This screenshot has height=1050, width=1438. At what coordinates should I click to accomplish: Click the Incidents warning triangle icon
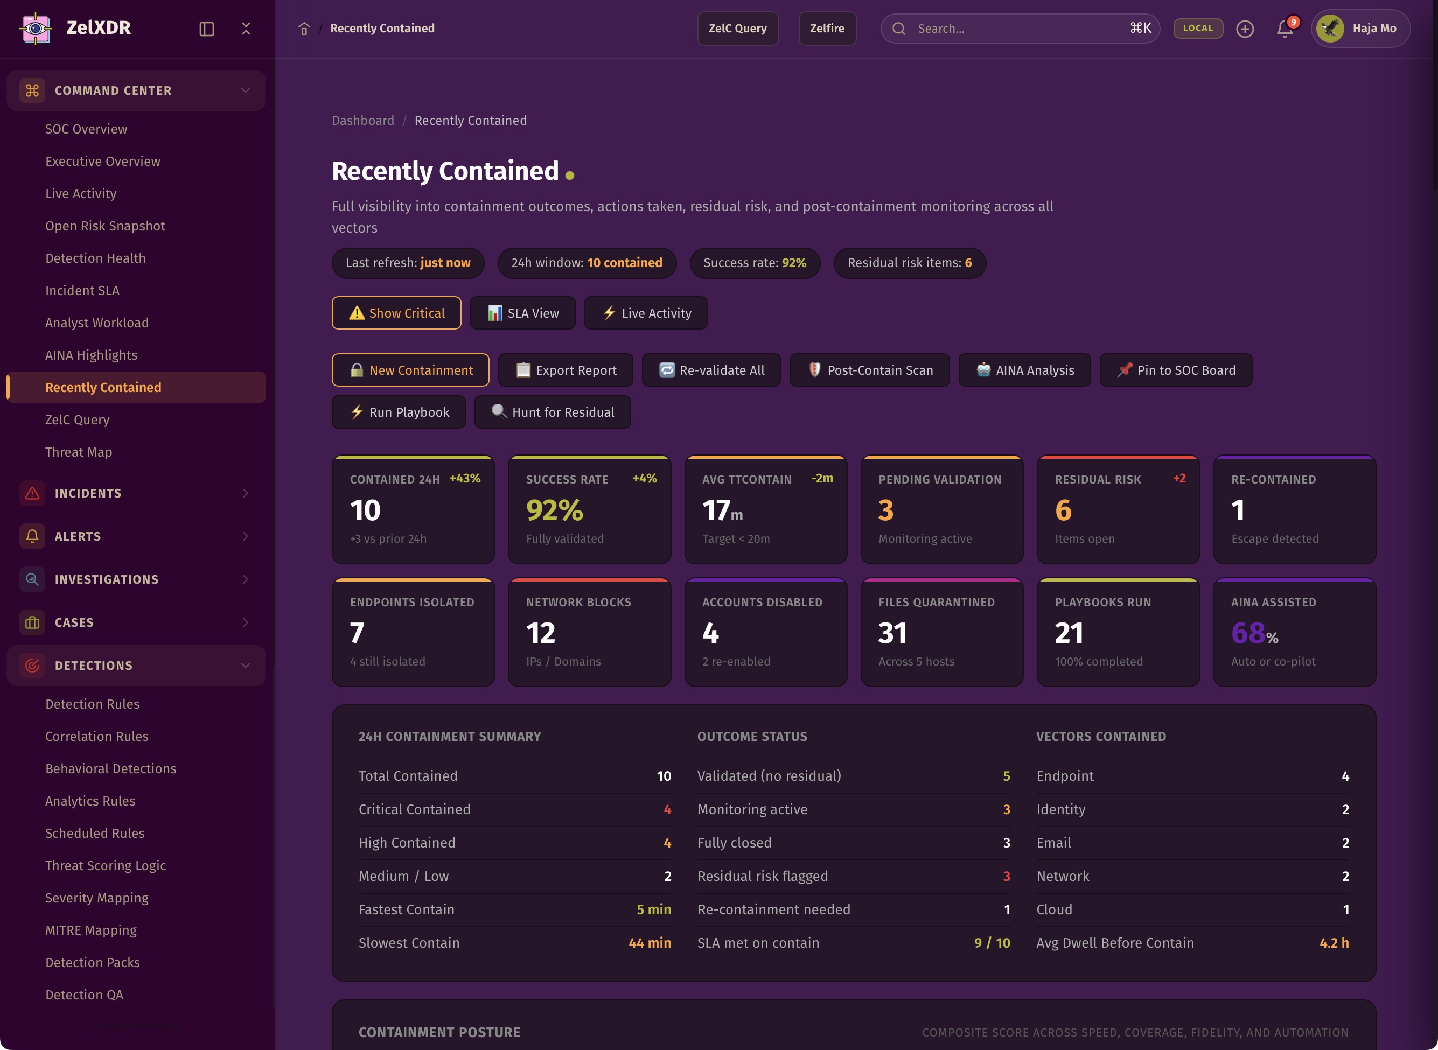click(x=32, y=493)
